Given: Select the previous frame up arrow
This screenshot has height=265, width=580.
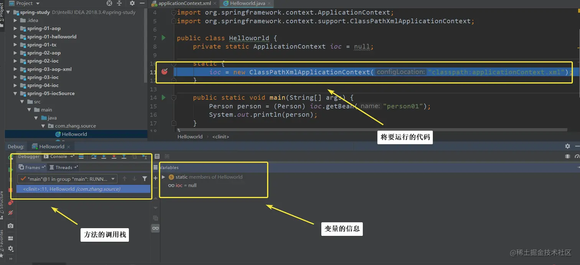Looking at the screenshot, I should coord(124,179).
